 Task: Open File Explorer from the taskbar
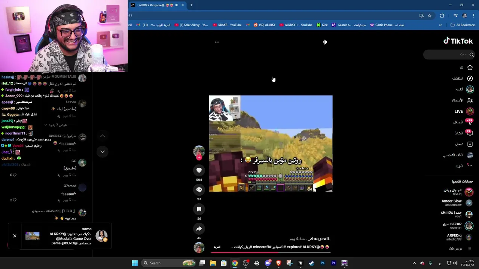(x=213, y=263)
